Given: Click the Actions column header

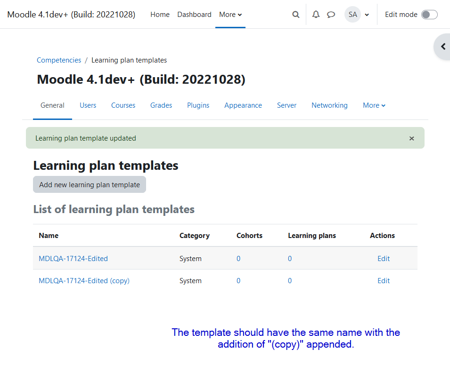Looking at the screenshot, I should pos(382,236).
